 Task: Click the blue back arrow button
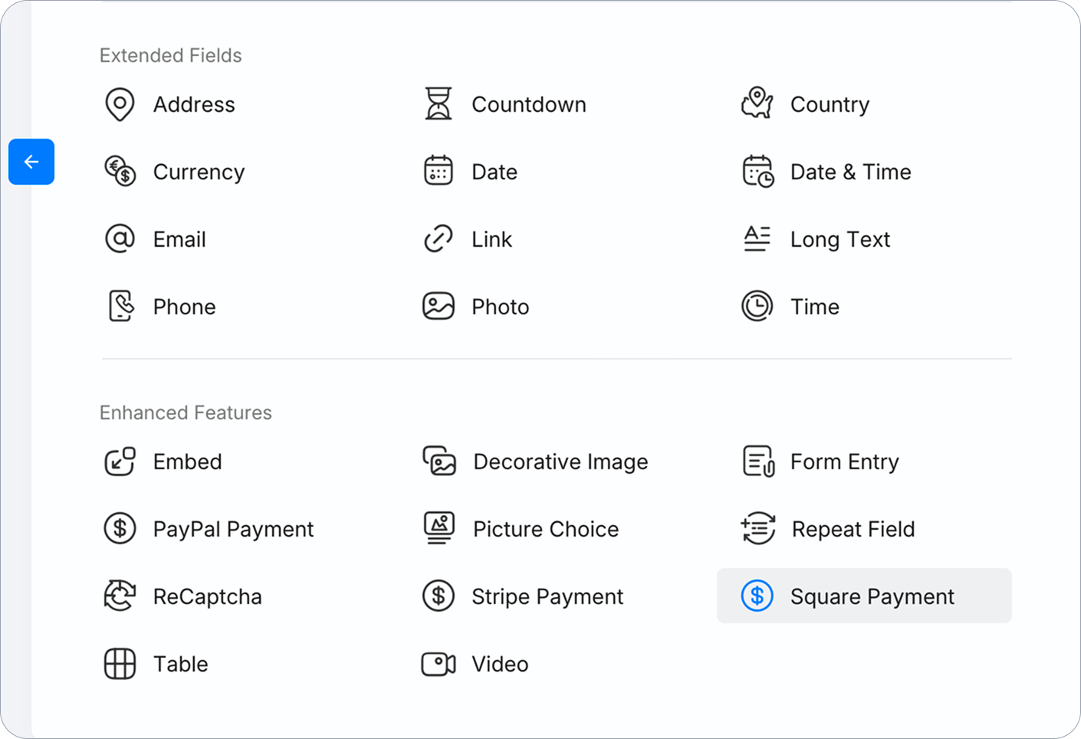[x=31, y=162]
